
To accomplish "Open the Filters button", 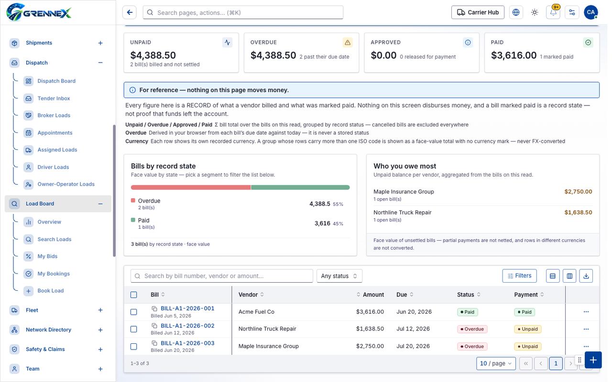I will click(520, 276).
